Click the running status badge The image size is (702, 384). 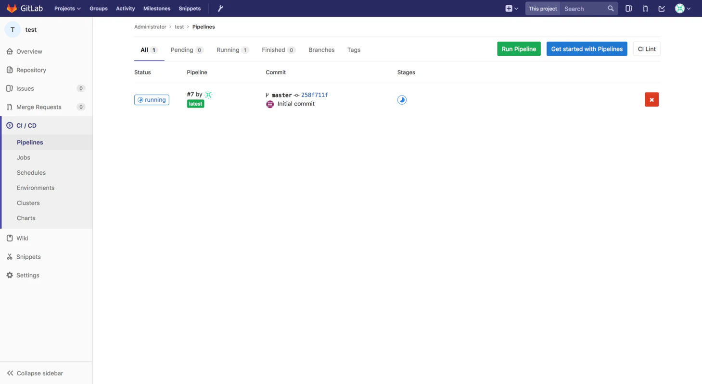click(152, 100)
